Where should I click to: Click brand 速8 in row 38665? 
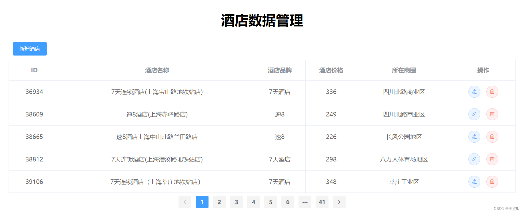(x=280, y=137)
